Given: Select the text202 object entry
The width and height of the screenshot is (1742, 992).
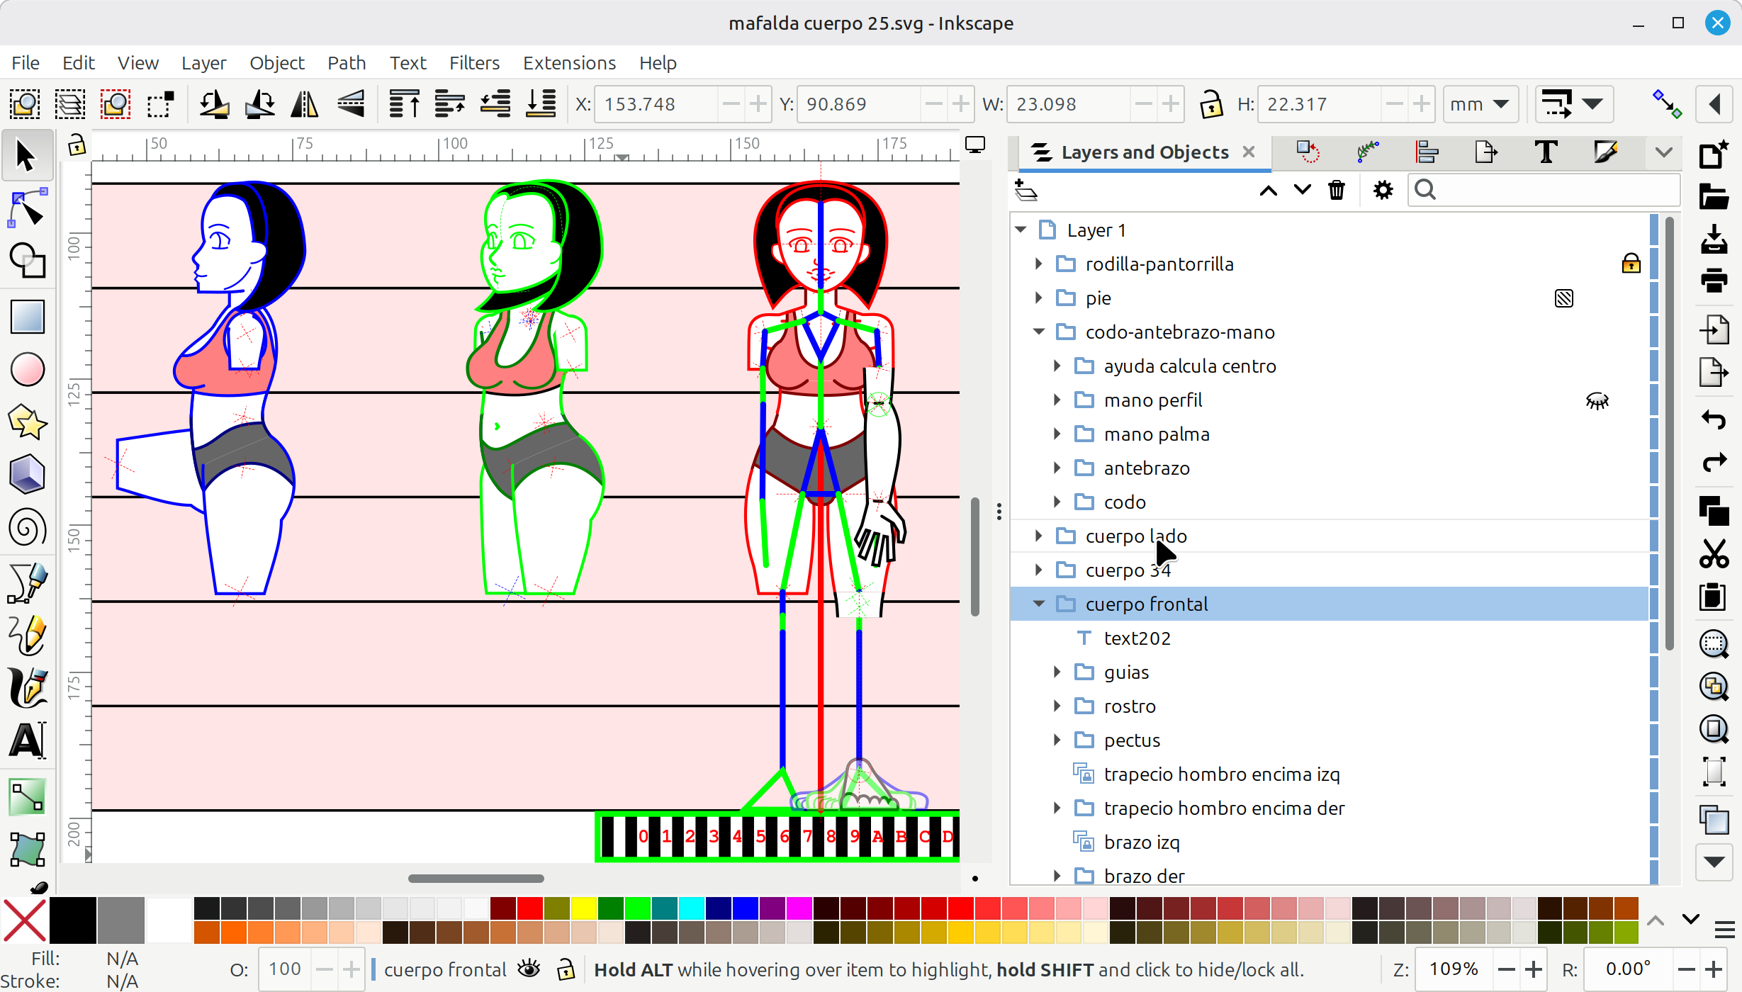Looking at the screenshot, I should point(1137,638).
